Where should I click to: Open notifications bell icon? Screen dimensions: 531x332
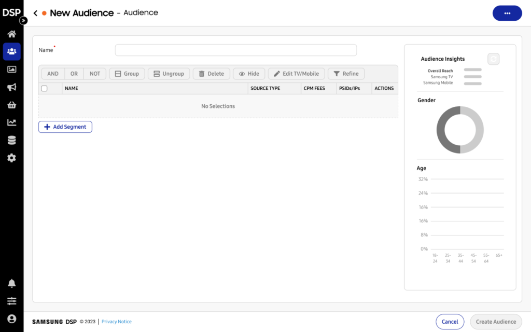point(11,283)
